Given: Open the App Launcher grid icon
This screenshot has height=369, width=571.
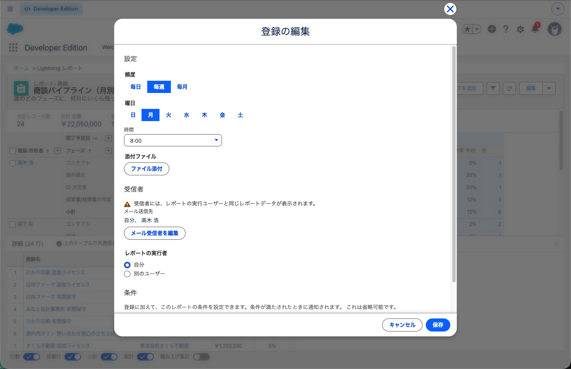Looking at the screenshot, I should [x=13, y=48].
